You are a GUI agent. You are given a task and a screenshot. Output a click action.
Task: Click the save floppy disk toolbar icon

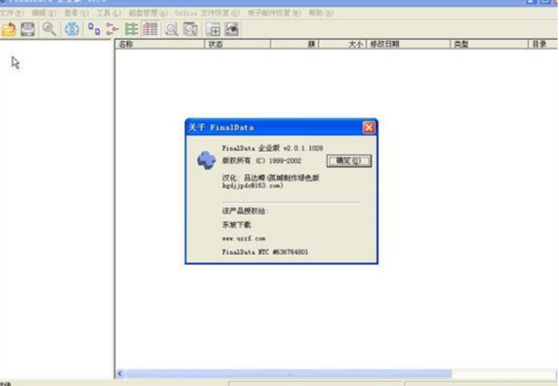(27, 29)
